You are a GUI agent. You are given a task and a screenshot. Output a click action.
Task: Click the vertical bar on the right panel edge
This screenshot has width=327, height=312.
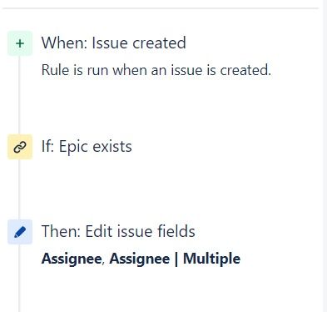pos(325,156)
